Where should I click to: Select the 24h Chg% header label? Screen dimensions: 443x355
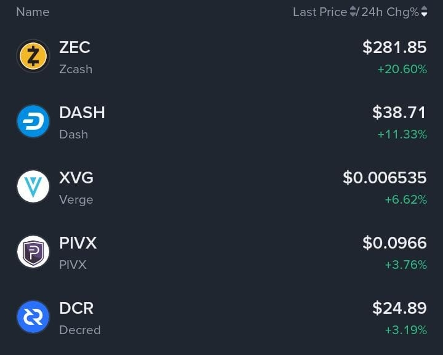[390, 12]
